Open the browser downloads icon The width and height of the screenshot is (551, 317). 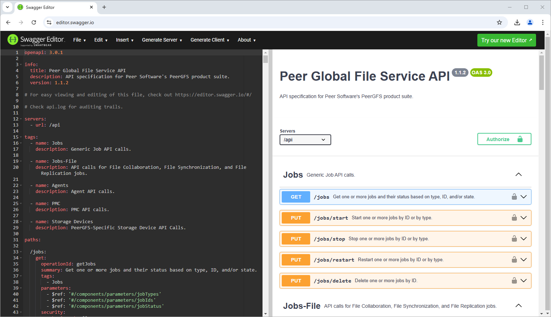pyautogui.click(x=517, y=22)
